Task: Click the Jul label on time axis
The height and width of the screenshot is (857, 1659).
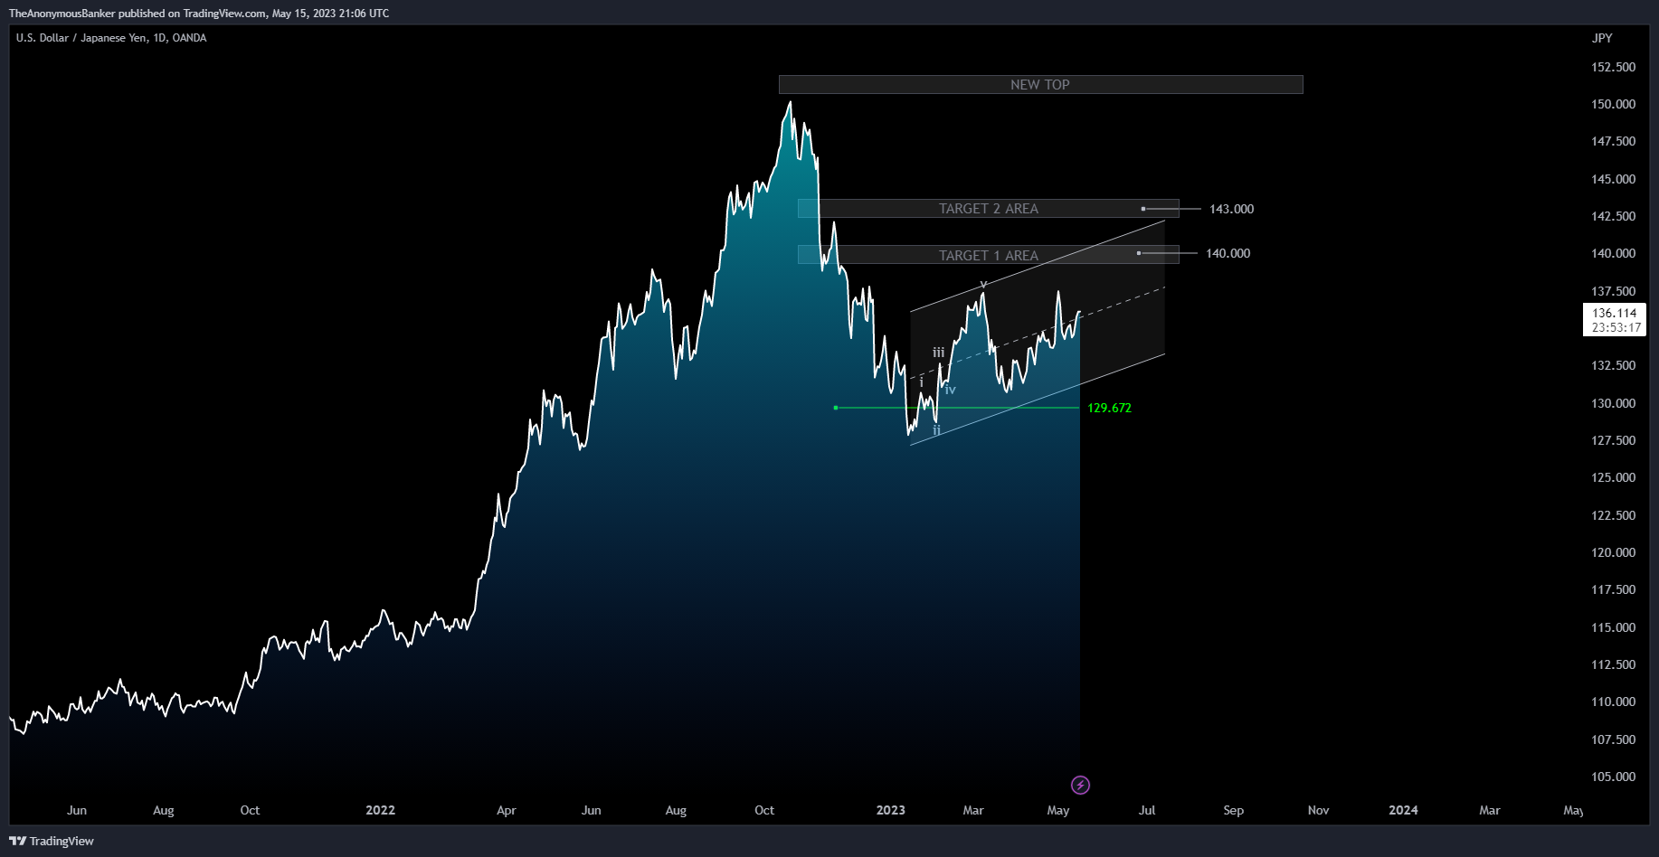Action: 1147,810
